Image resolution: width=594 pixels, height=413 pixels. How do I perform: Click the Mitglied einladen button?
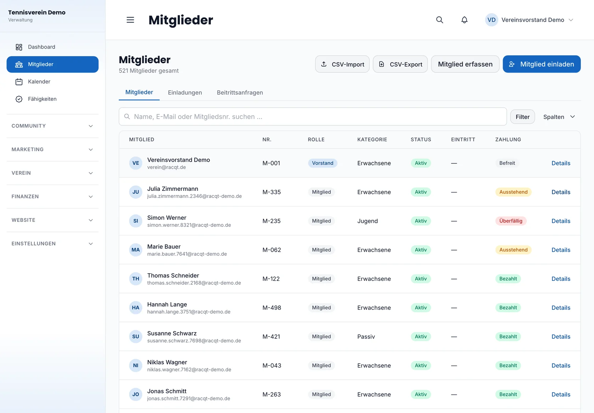tap(542, 64)
